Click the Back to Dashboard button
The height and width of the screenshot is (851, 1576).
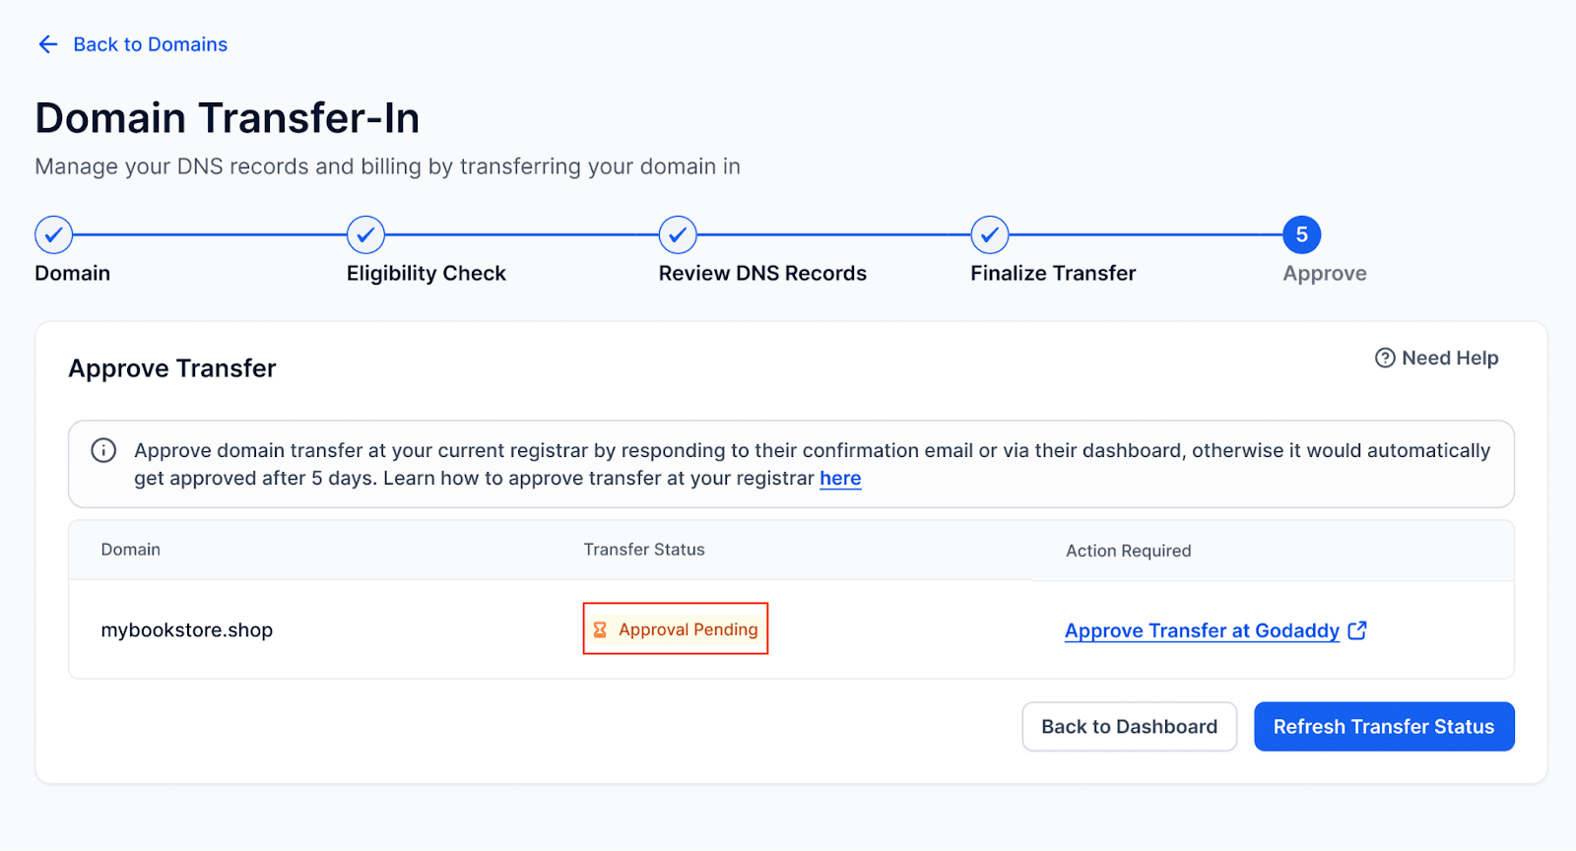point(1130,727)
